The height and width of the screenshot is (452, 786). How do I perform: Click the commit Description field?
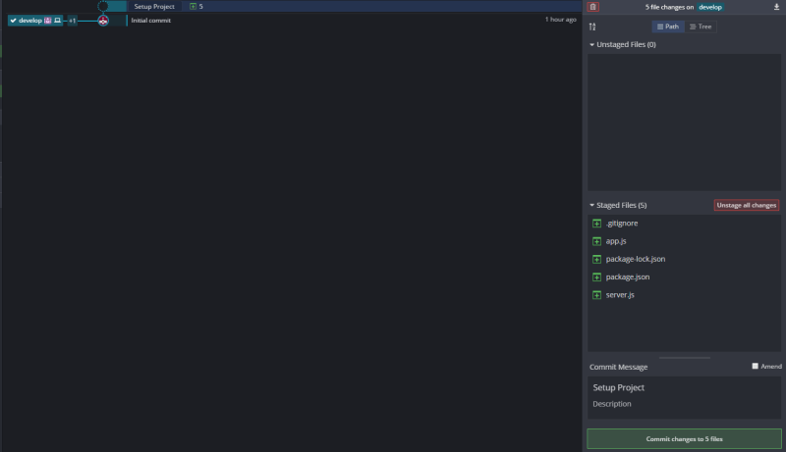pos(684,404)
